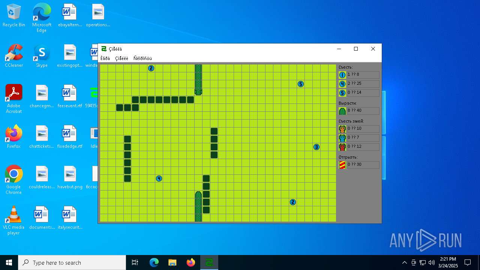Image resolution: width=480 pixels, height=270 pixels.
Task: Click the number 1 token icon in goals panel
Action: [342, 75]
